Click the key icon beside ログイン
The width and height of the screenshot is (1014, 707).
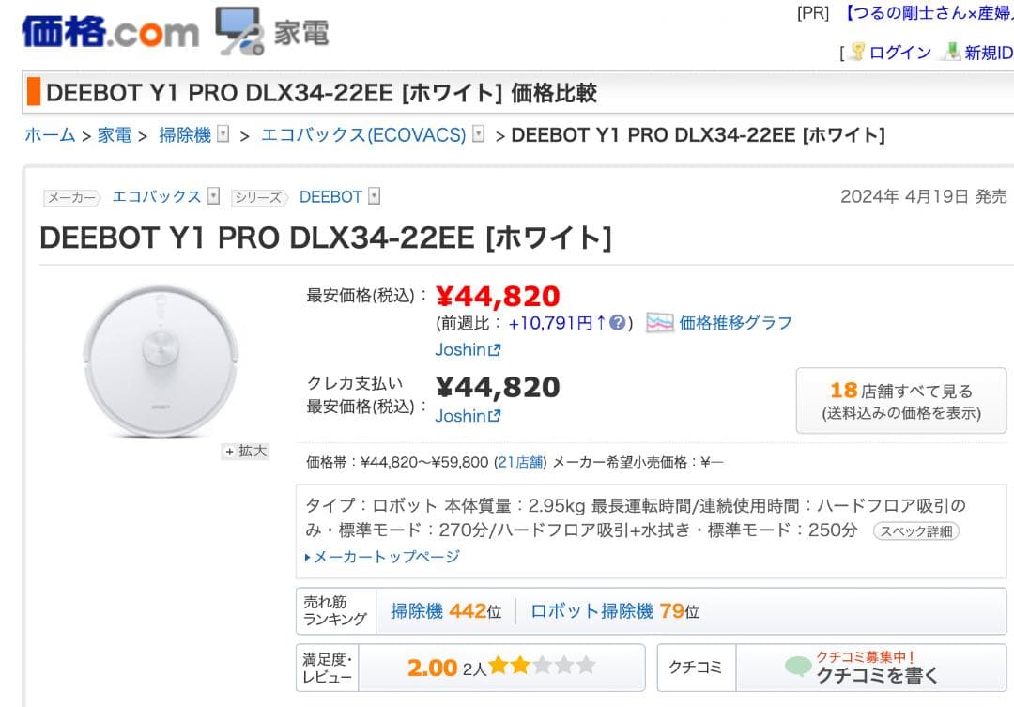tap(857, 52)
